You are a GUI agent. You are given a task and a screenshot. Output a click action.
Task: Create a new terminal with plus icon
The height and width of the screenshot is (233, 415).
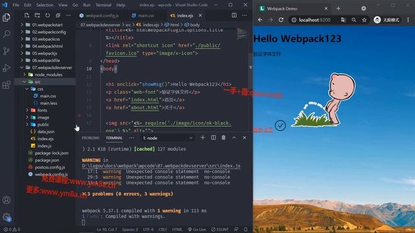(x=203, y=138)
